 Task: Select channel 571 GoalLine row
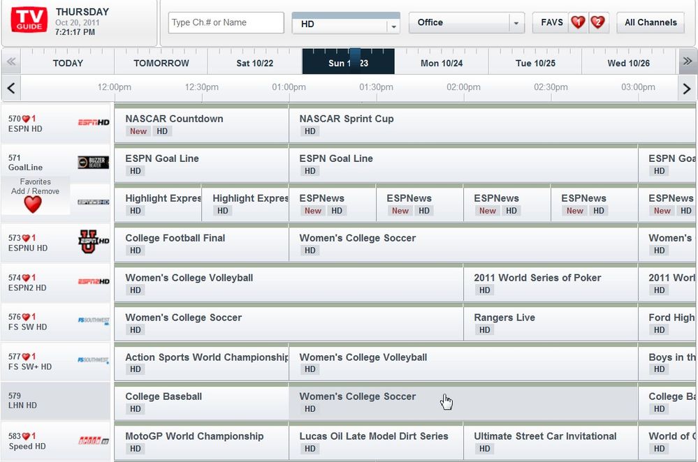pos(56,163)
